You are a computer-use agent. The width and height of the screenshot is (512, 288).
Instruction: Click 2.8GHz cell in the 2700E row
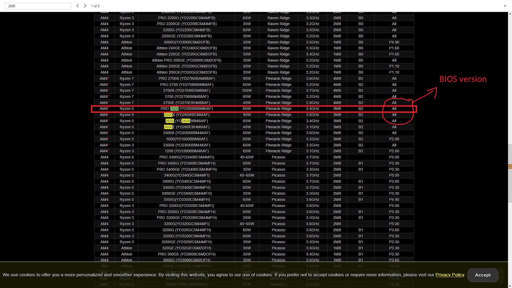(313, 103)
